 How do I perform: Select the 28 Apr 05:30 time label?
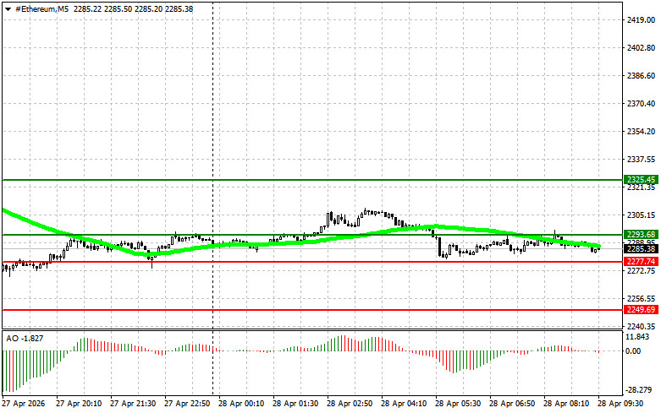[458, 404]
